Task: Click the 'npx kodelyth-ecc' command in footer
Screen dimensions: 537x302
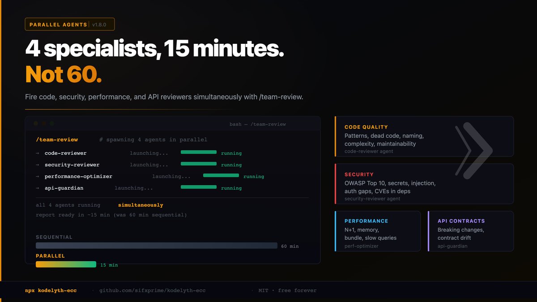Action: 51,290
